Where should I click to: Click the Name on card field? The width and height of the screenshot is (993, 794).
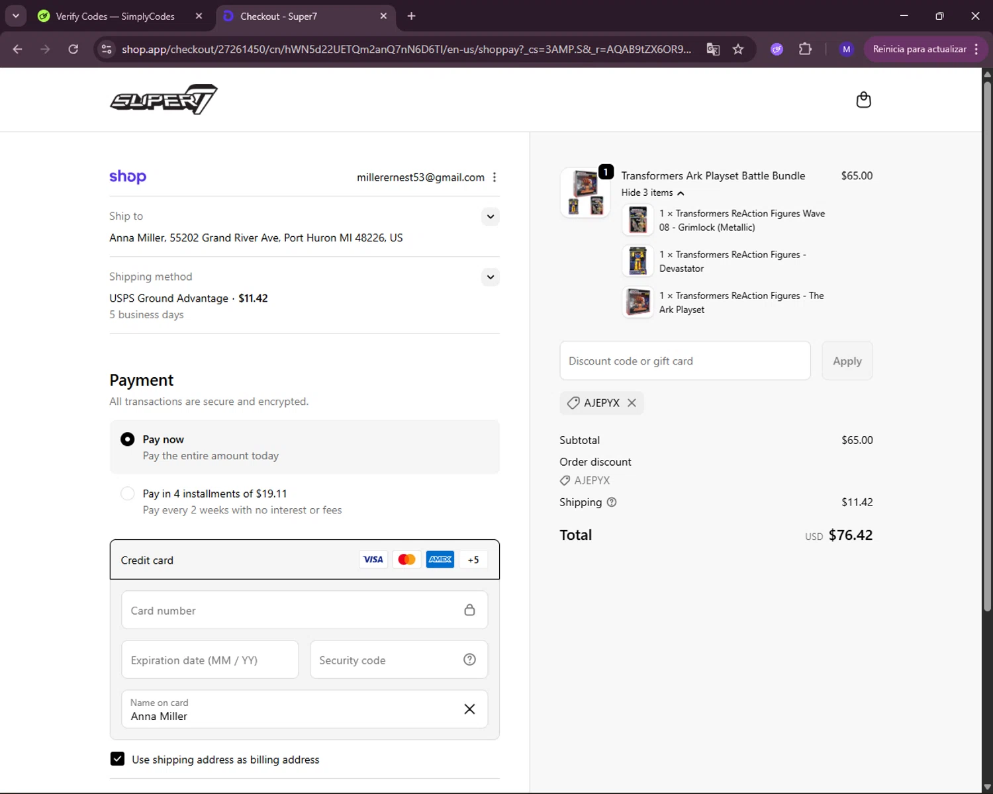pos(305,709)
